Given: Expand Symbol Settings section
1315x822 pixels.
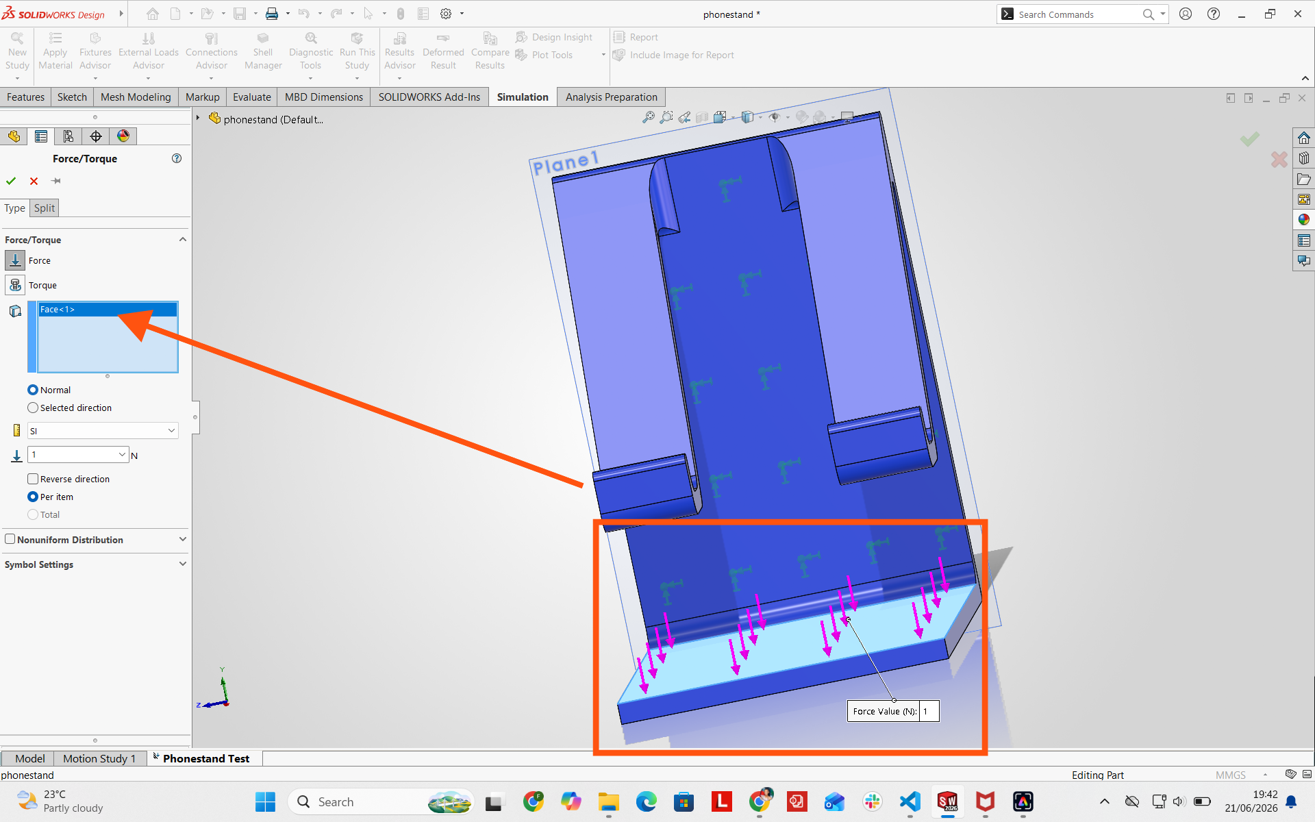Looking at the screenshot, I should 183,564.
